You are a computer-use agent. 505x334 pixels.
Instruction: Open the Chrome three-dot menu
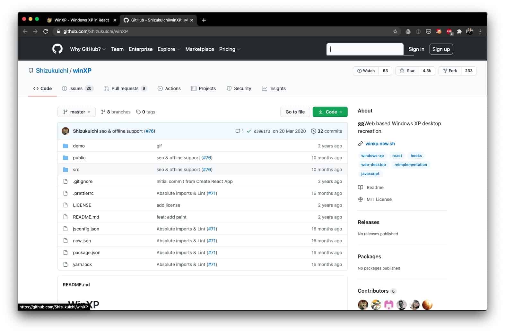pos(480,31)
